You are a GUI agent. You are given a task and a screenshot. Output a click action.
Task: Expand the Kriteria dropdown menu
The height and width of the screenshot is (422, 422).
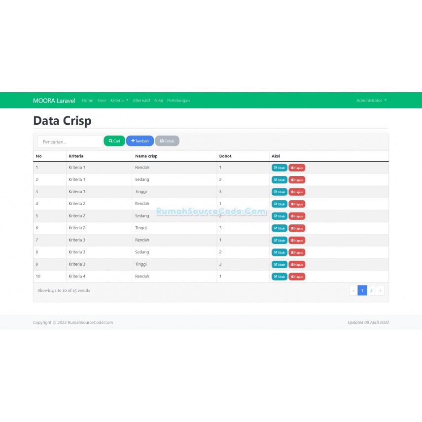tap(119, 101)
